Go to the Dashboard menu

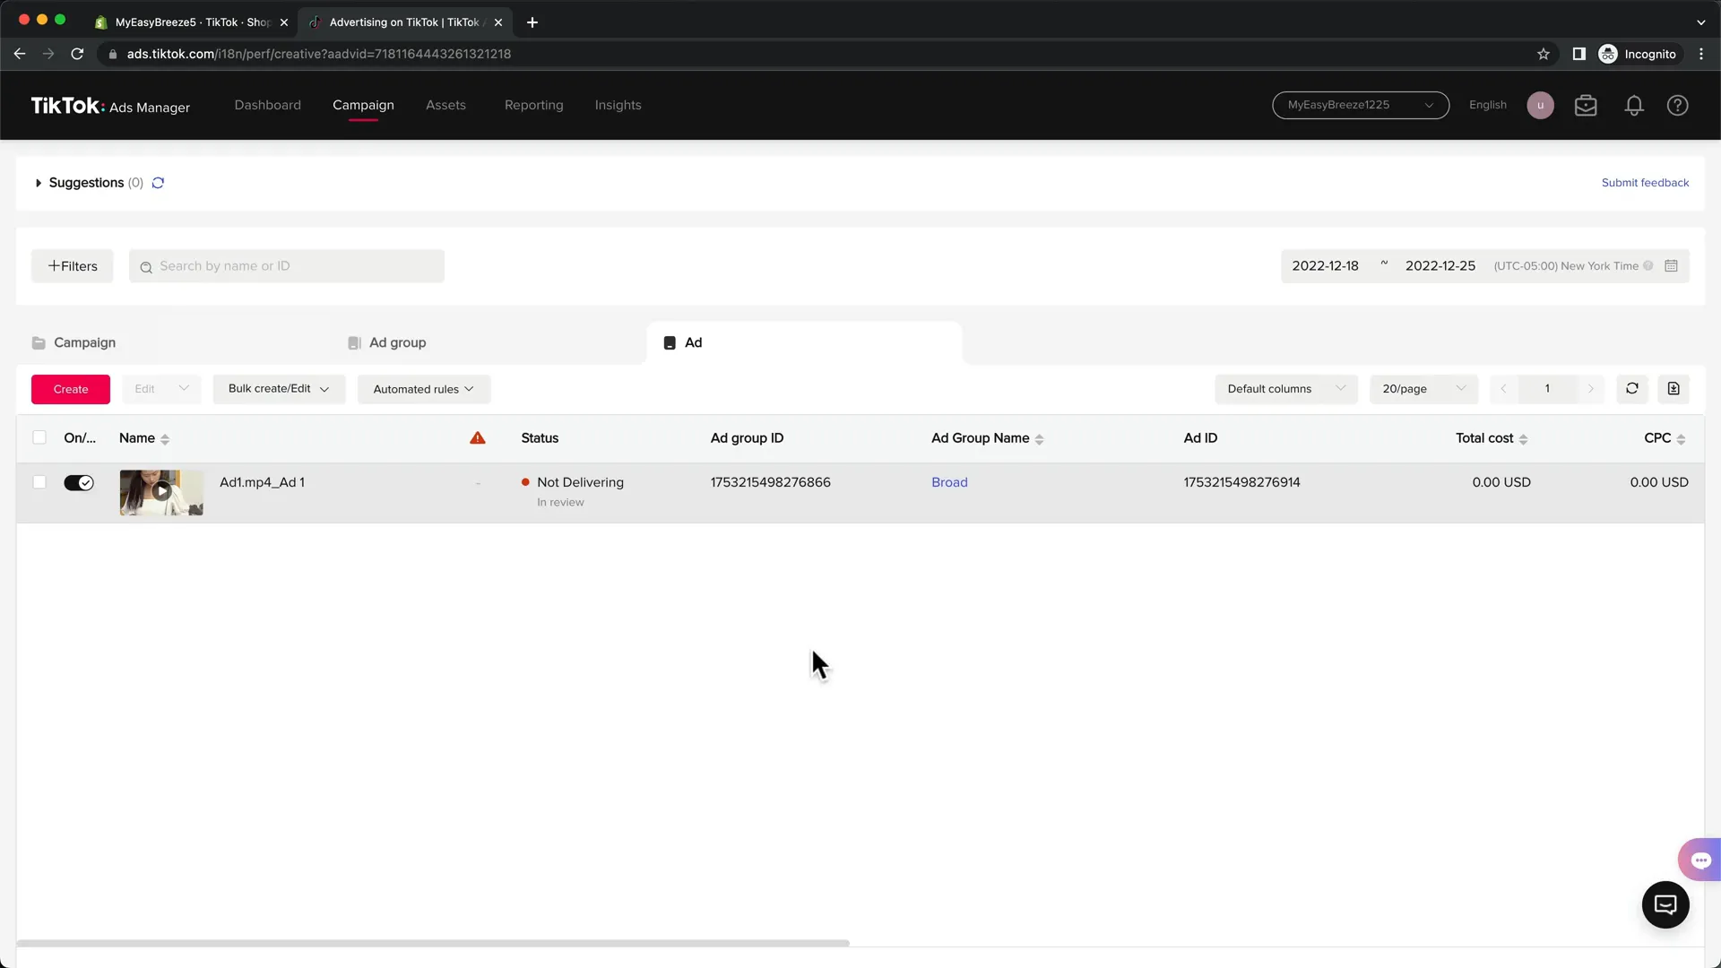267,105
